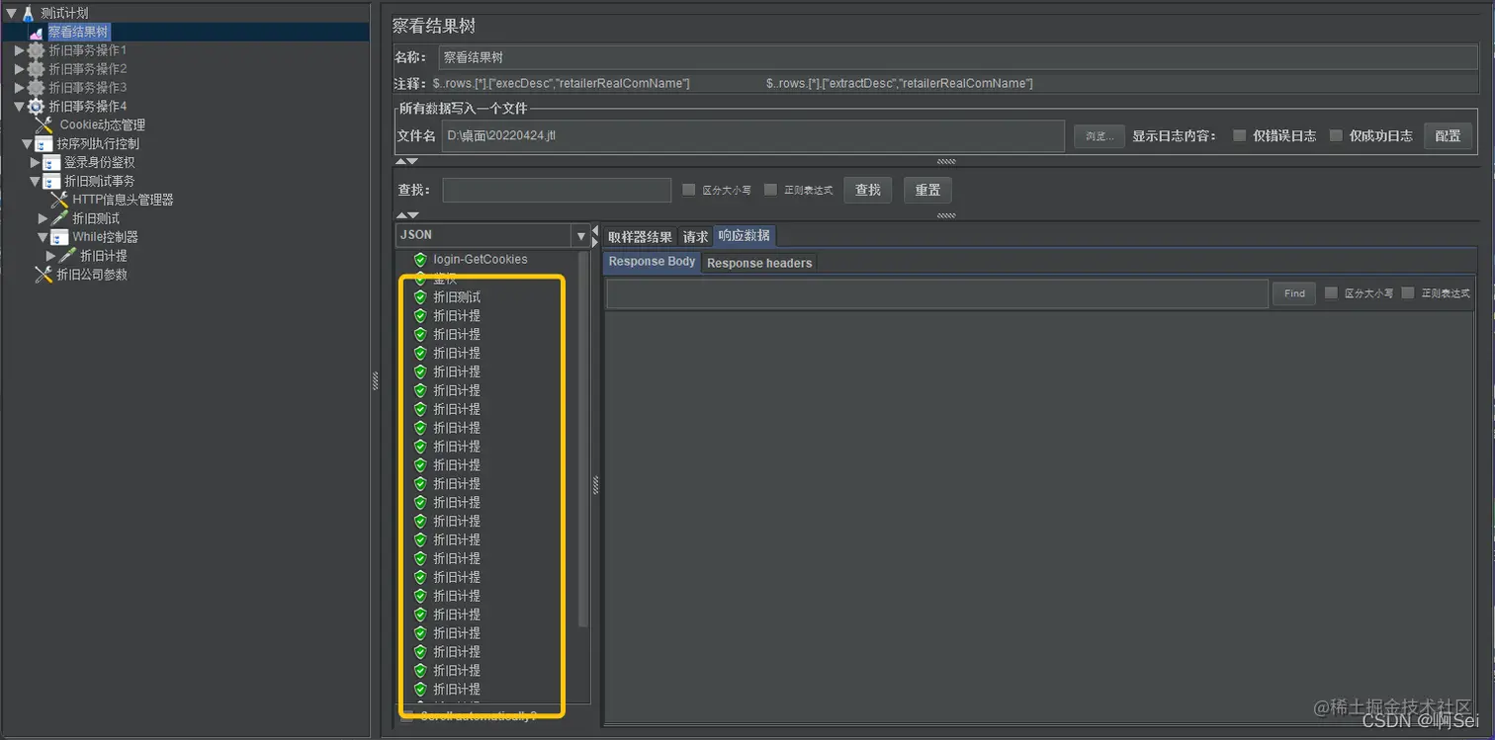Select the 察看结果树 listener icon in tree
Image resolution: width=1495 pixels, height=740 pixels.
click(37, 32)
